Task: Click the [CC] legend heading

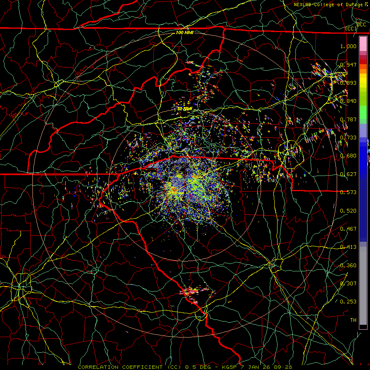Action: [351, 29]
